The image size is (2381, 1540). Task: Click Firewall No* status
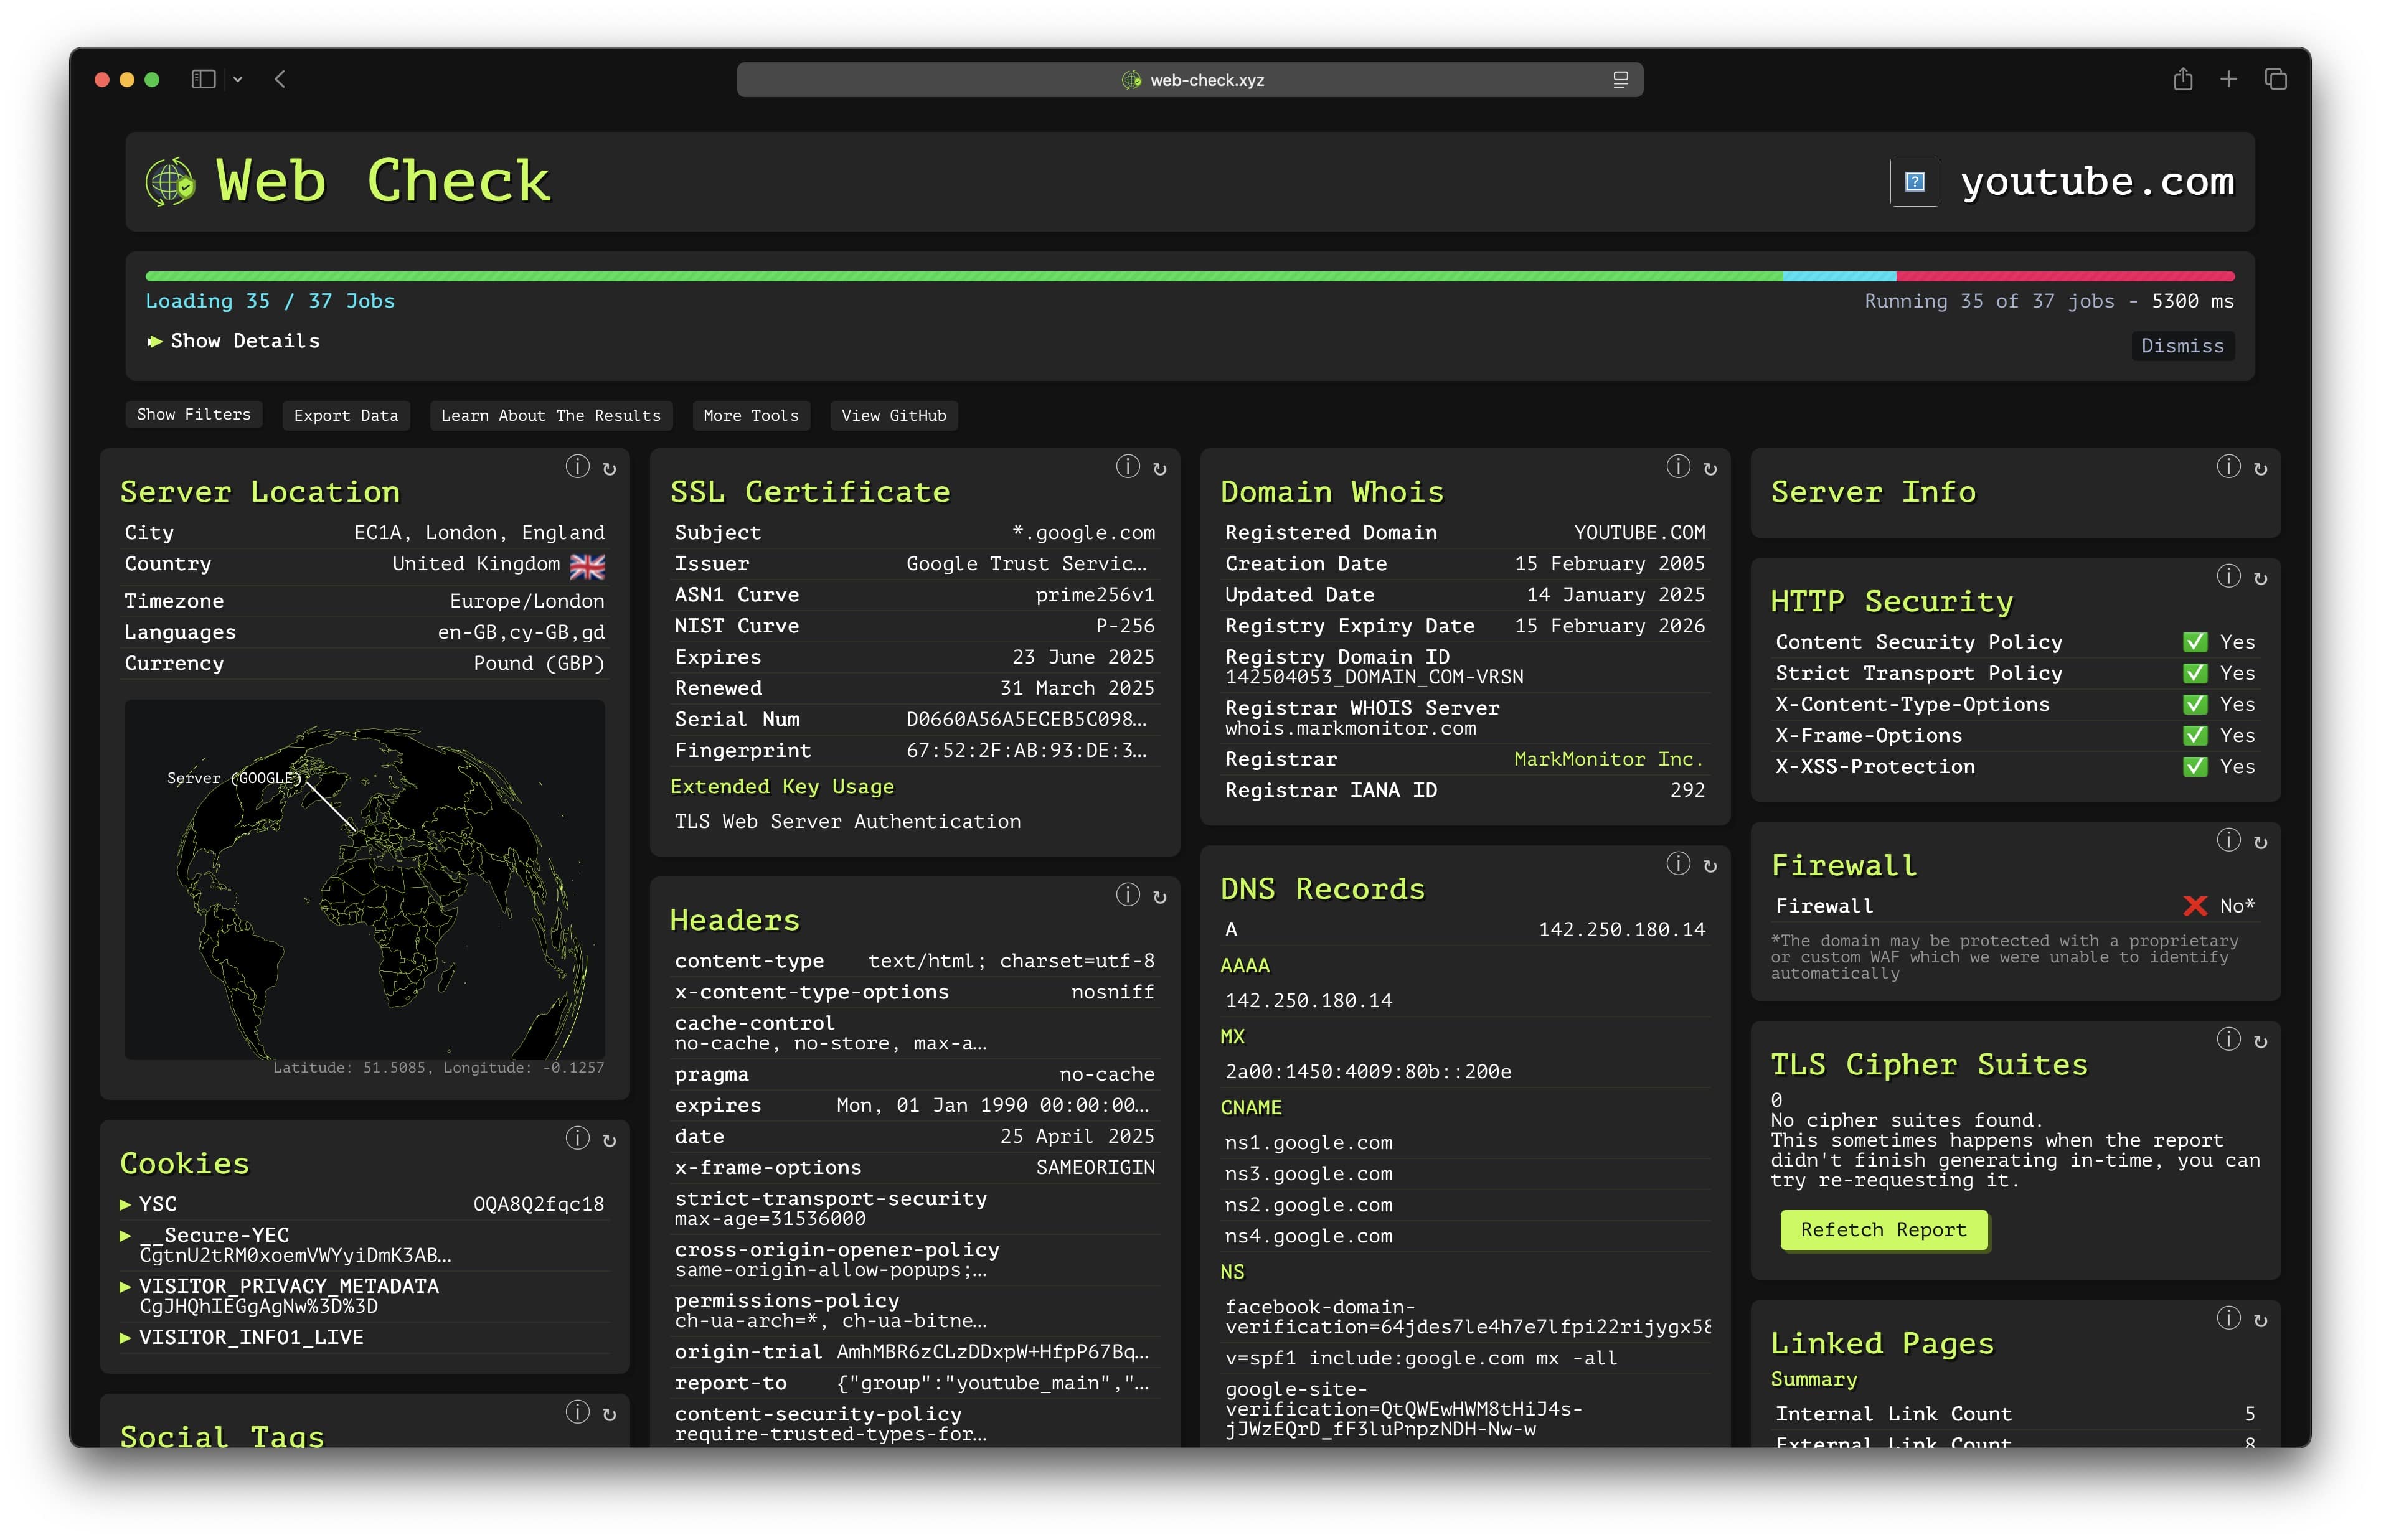tap(2219, 906)
